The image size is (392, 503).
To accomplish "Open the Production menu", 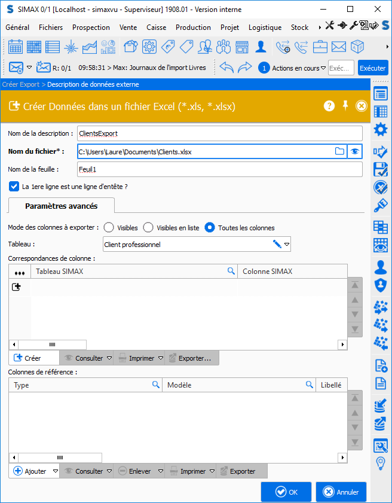I will click(193, 28).
